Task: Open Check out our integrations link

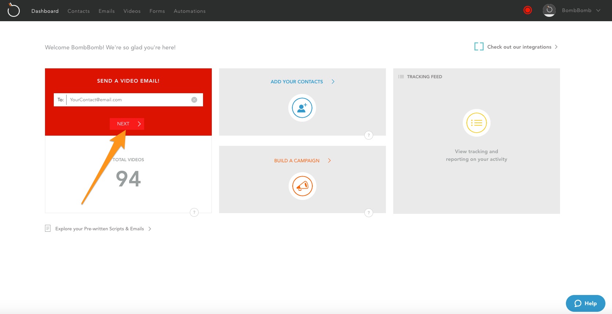Action: click(519, 47)
